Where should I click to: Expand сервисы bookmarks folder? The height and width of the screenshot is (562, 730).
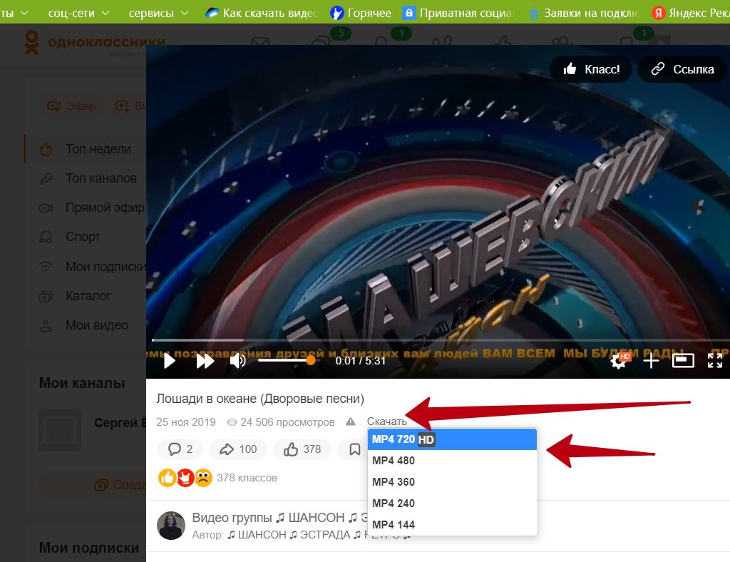[158, 13]
